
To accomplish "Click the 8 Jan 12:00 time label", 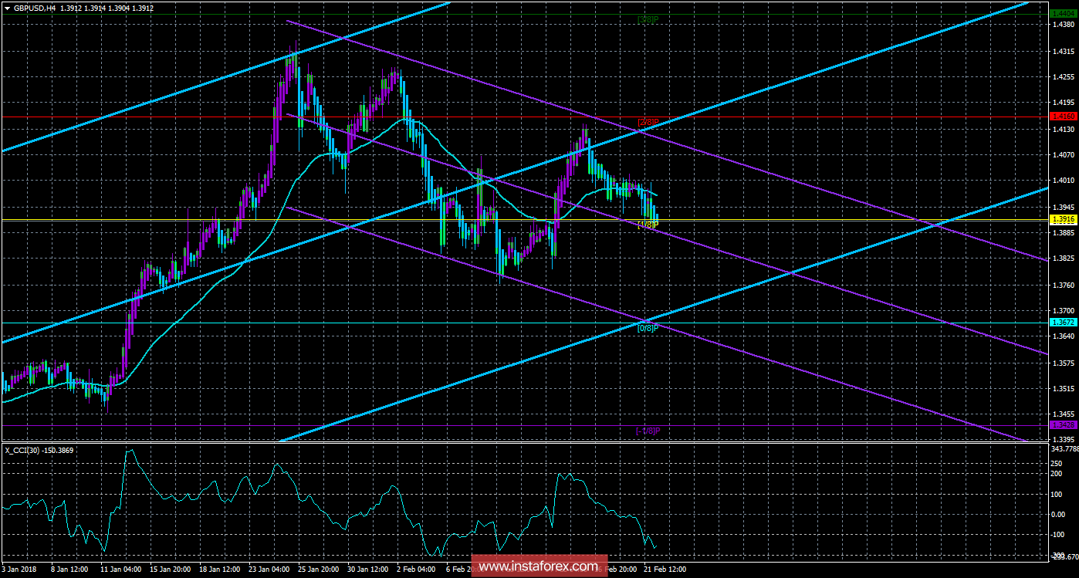I will (71, 570).
